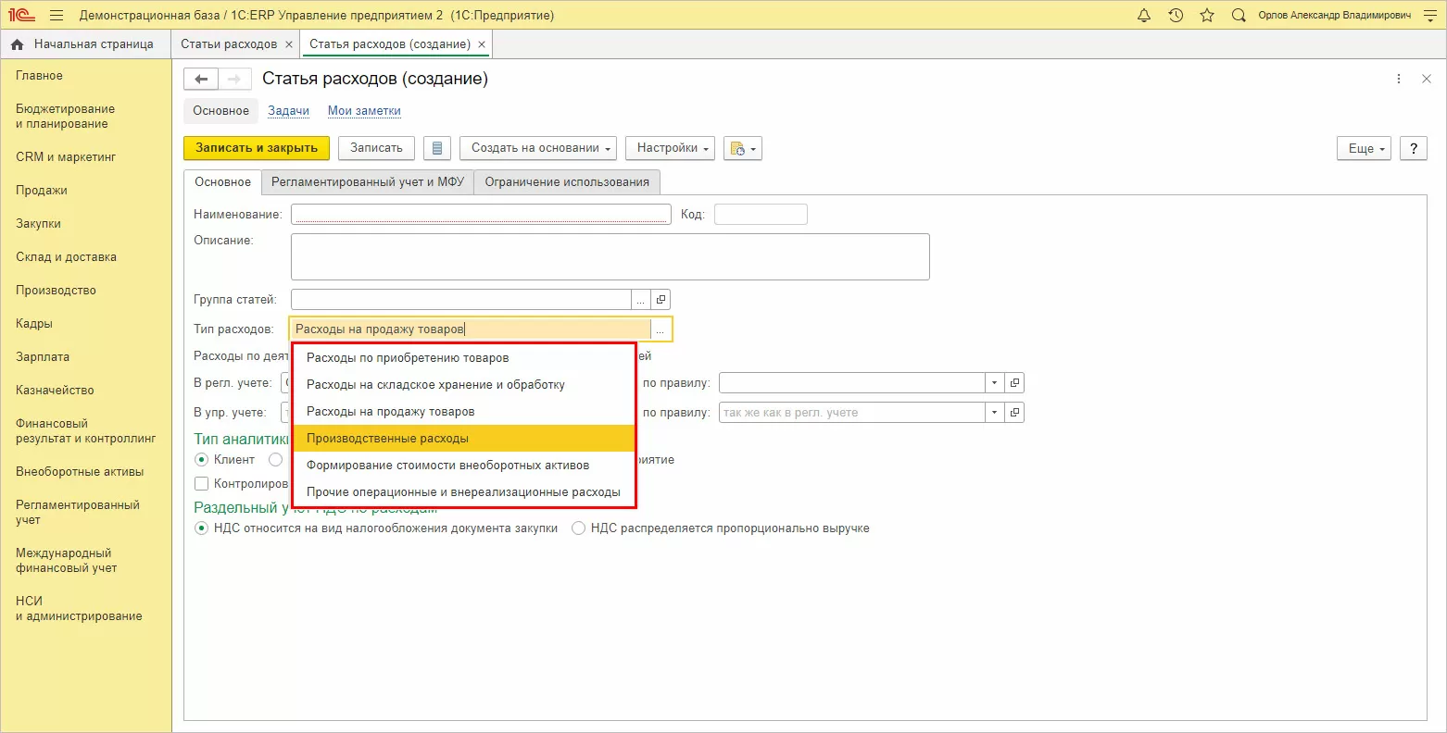Open the 'CRM и маркетинг' section
The image size is (1447, 733).
pyautogui.click(x=66, y=157)
